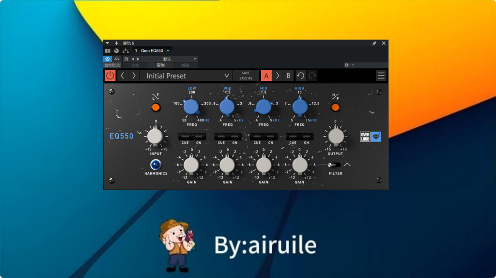
Task: Click the first MID band GAIN knob
Action: (x=227, y=165)
